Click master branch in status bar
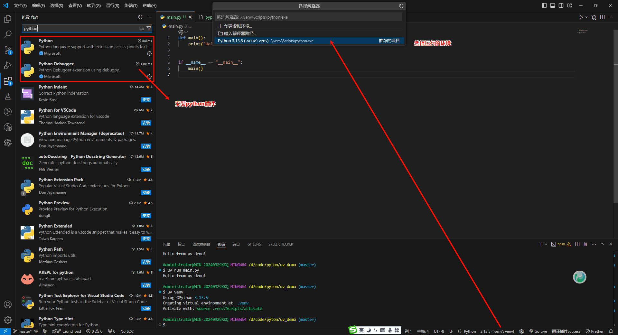This screenshot has width=618, height=335. pyautogui.click(x=22, y=331)
